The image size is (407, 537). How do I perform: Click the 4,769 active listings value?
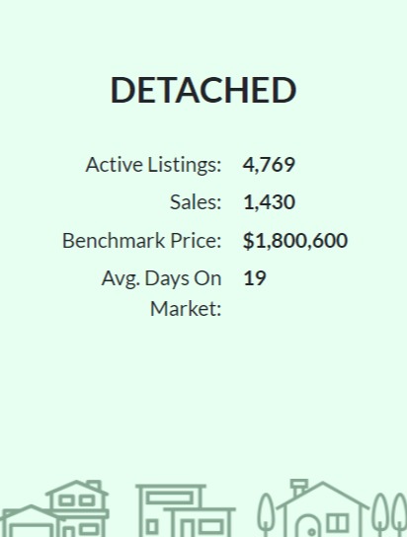click(x=269, y=165)
